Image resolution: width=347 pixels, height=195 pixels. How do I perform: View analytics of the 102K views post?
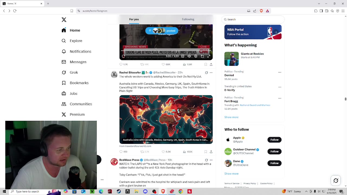[x=188, y=152]
